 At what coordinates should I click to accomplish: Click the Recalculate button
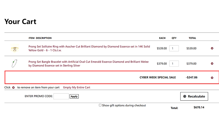(x=194, y=96)
